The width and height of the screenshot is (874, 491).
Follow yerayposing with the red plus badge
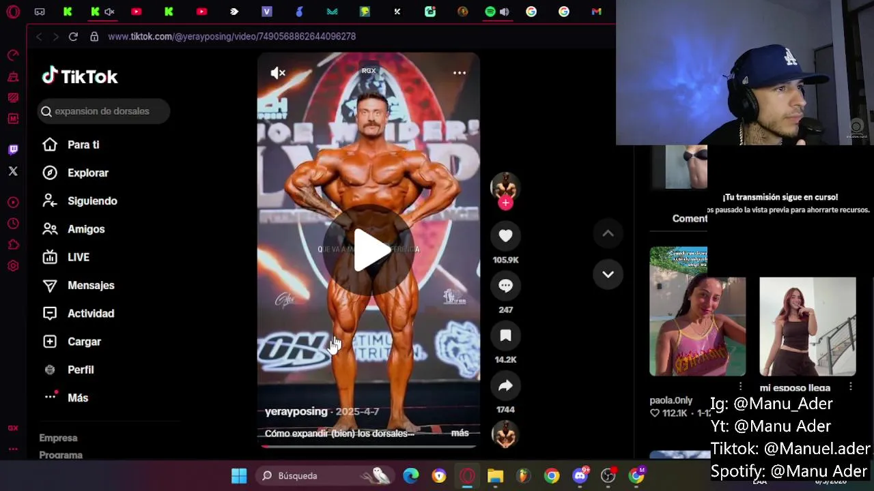[x=505, y=203]
